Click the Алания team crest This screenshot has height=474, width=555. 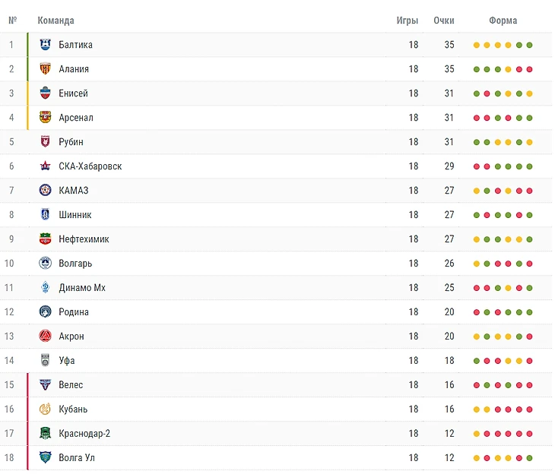45,69
